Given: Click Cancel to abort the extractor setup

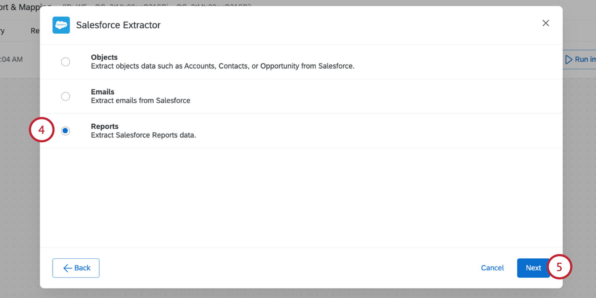Looking at the screenshot, I should (x=492, y=267).
